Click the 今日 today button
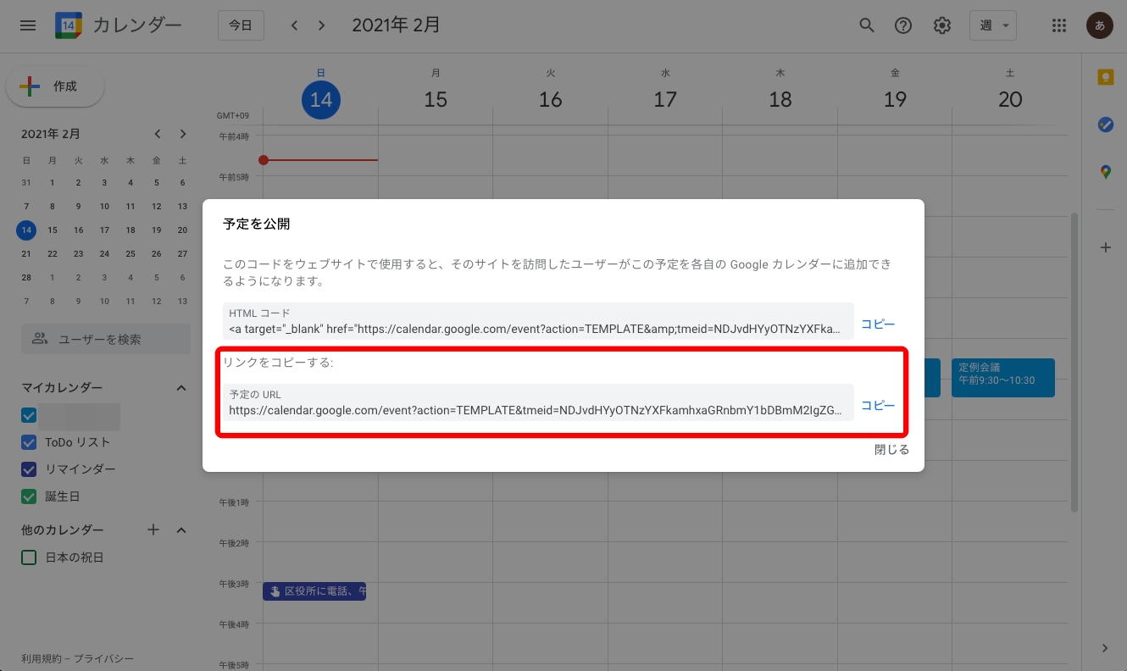 241,25
